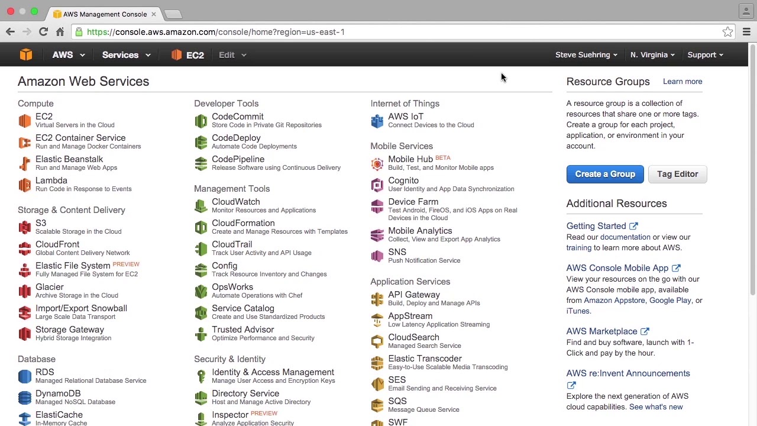This screenshot has height=426, width=757.
Task: Click the CodePipeline icon
Action: coord(201,163)
